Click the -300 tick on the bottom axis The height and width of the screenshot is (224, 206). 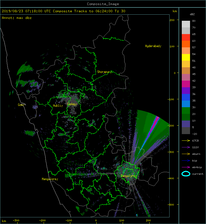(16, 221)
